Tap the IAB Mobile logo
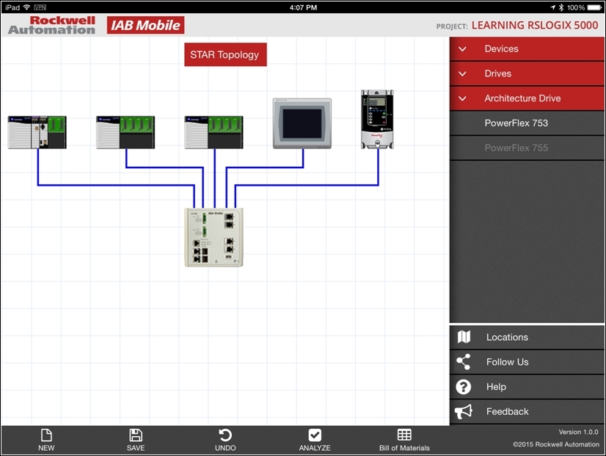606x456 pixels. (146, 26)
